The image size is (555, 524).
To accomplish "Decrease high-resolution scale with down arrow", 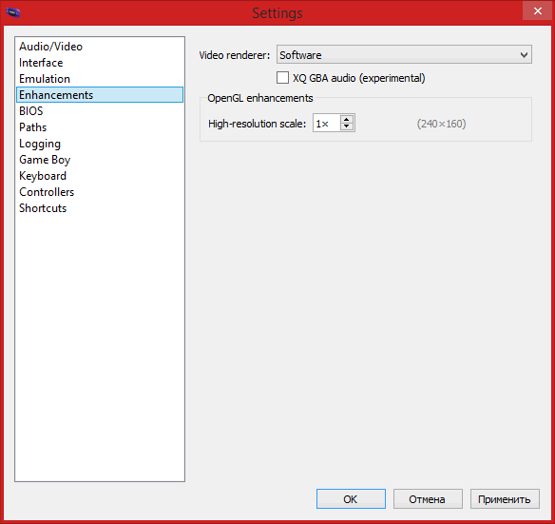I will [347, 126].
